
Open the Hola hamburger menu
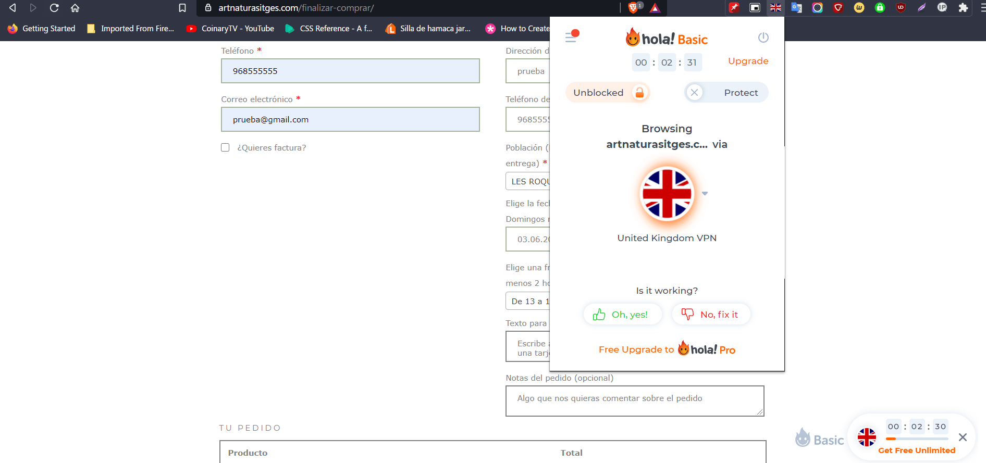click(572, 36)
